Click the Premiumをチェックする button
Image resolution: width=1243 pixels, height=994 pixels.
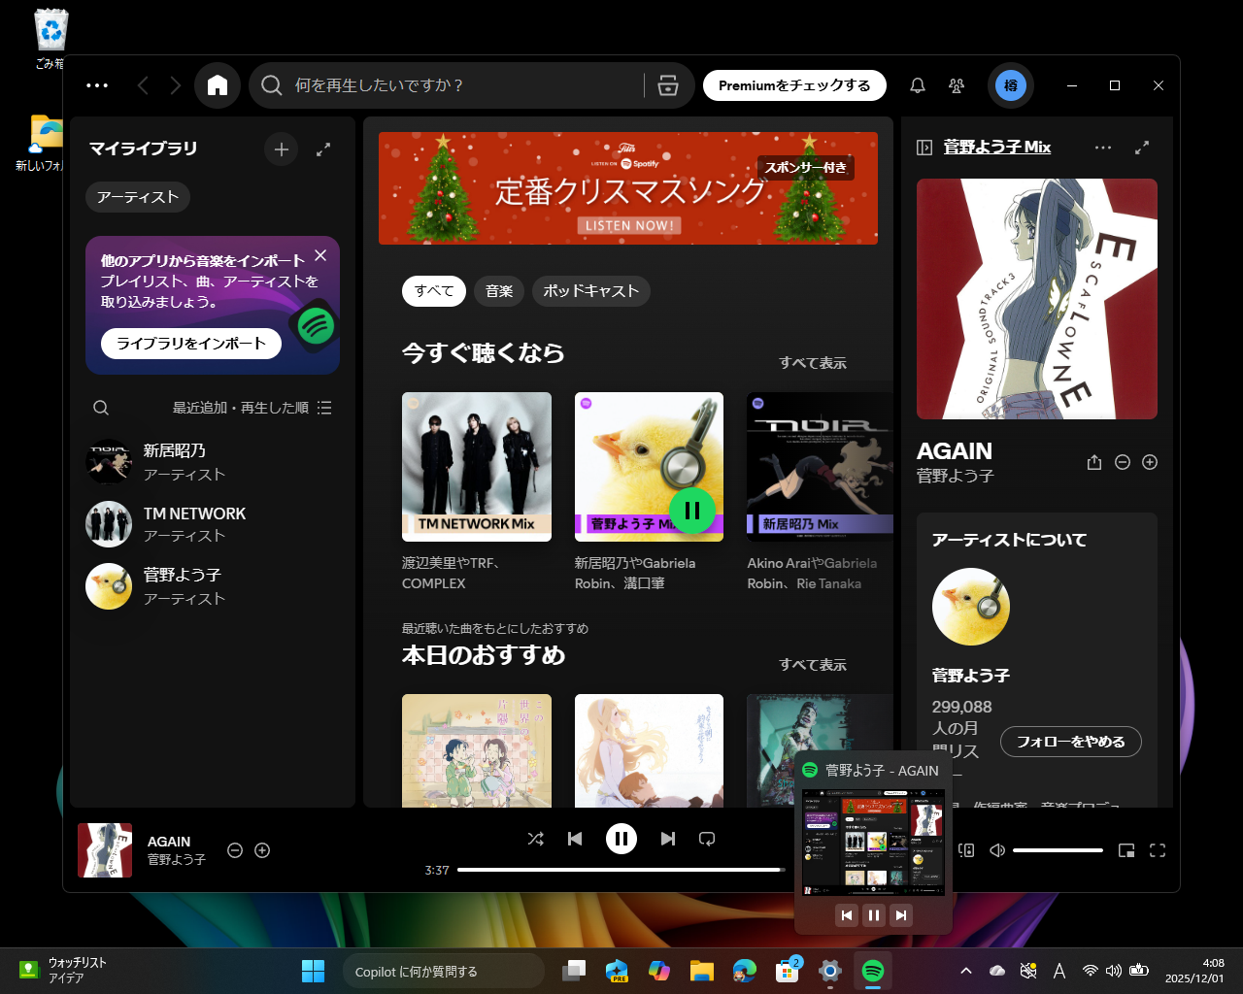(794, 85)
